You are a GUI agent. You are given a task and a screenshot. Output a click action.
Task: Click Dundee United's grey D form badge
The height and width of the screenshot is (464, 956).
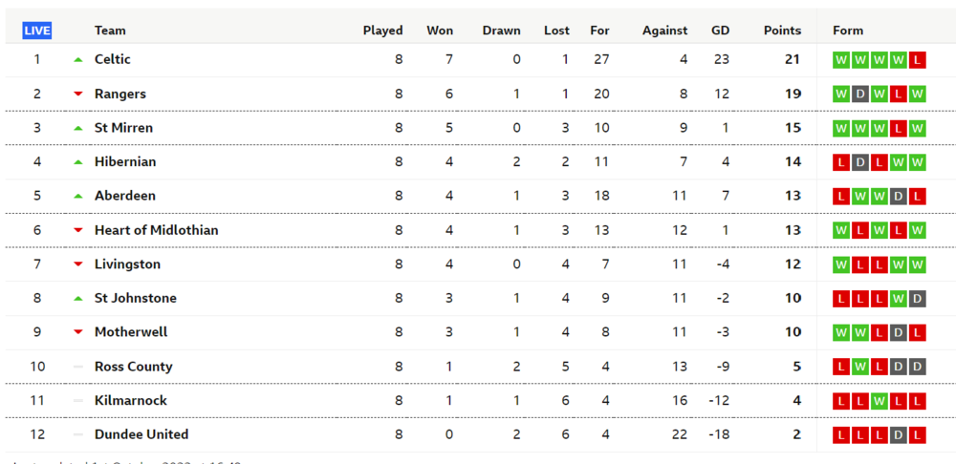click(x=898, y=434)
